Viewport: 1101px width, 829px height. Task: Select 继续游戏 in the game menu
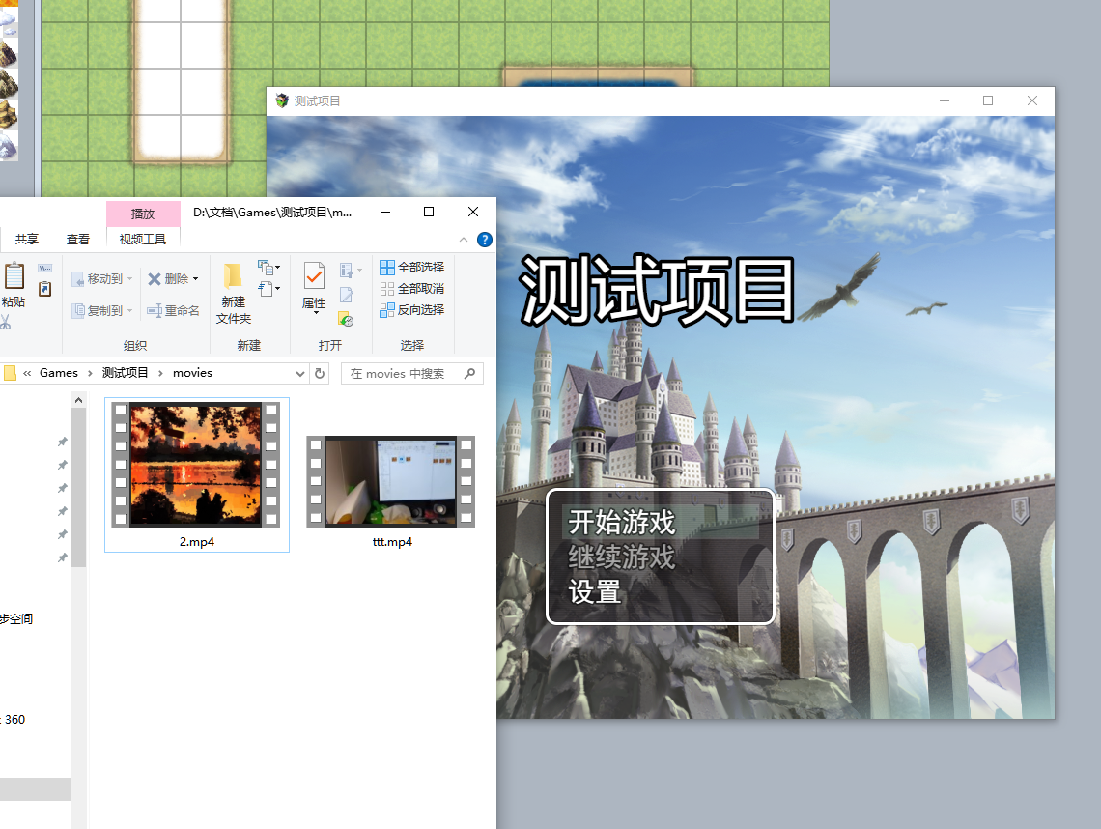pos(621,557)
